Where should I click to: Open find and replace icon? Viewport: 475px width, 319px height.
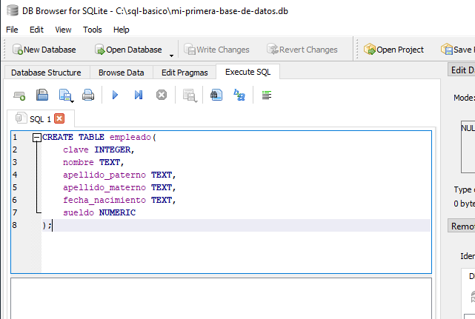(239, 95)
